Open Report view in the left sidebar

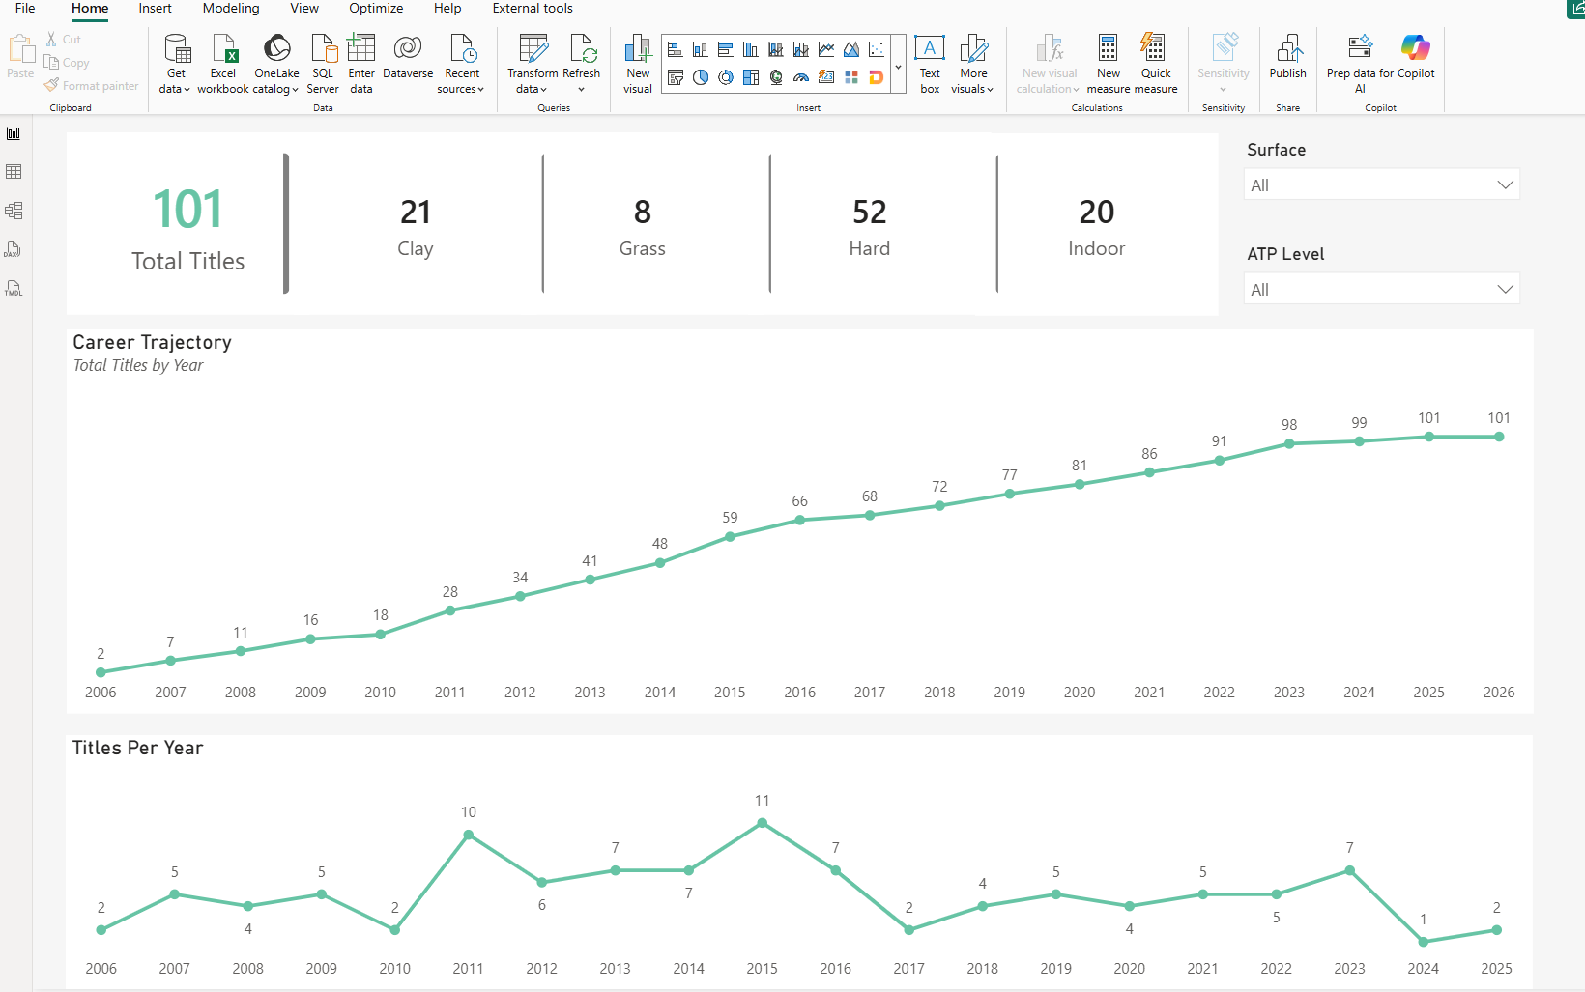[14, 133]
